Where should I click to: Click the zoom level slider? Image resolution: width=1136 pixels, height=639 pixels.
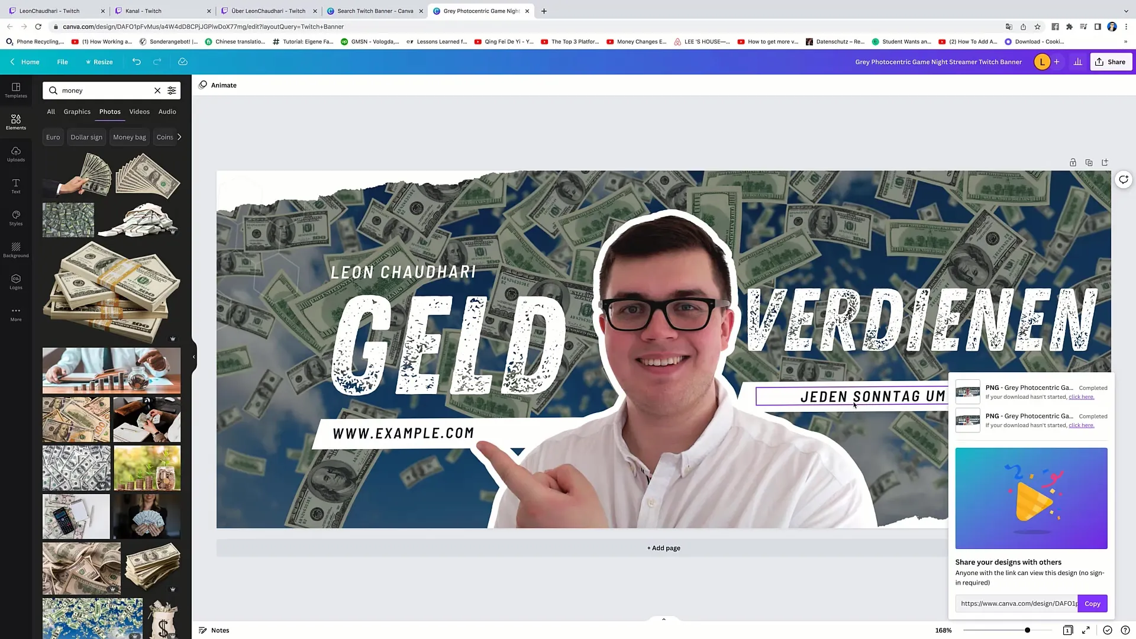pyautogui.click(x=1028, y=630)
